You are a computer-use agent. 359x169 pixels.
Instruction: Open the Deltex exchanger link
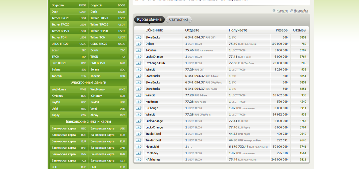[150, 44]
